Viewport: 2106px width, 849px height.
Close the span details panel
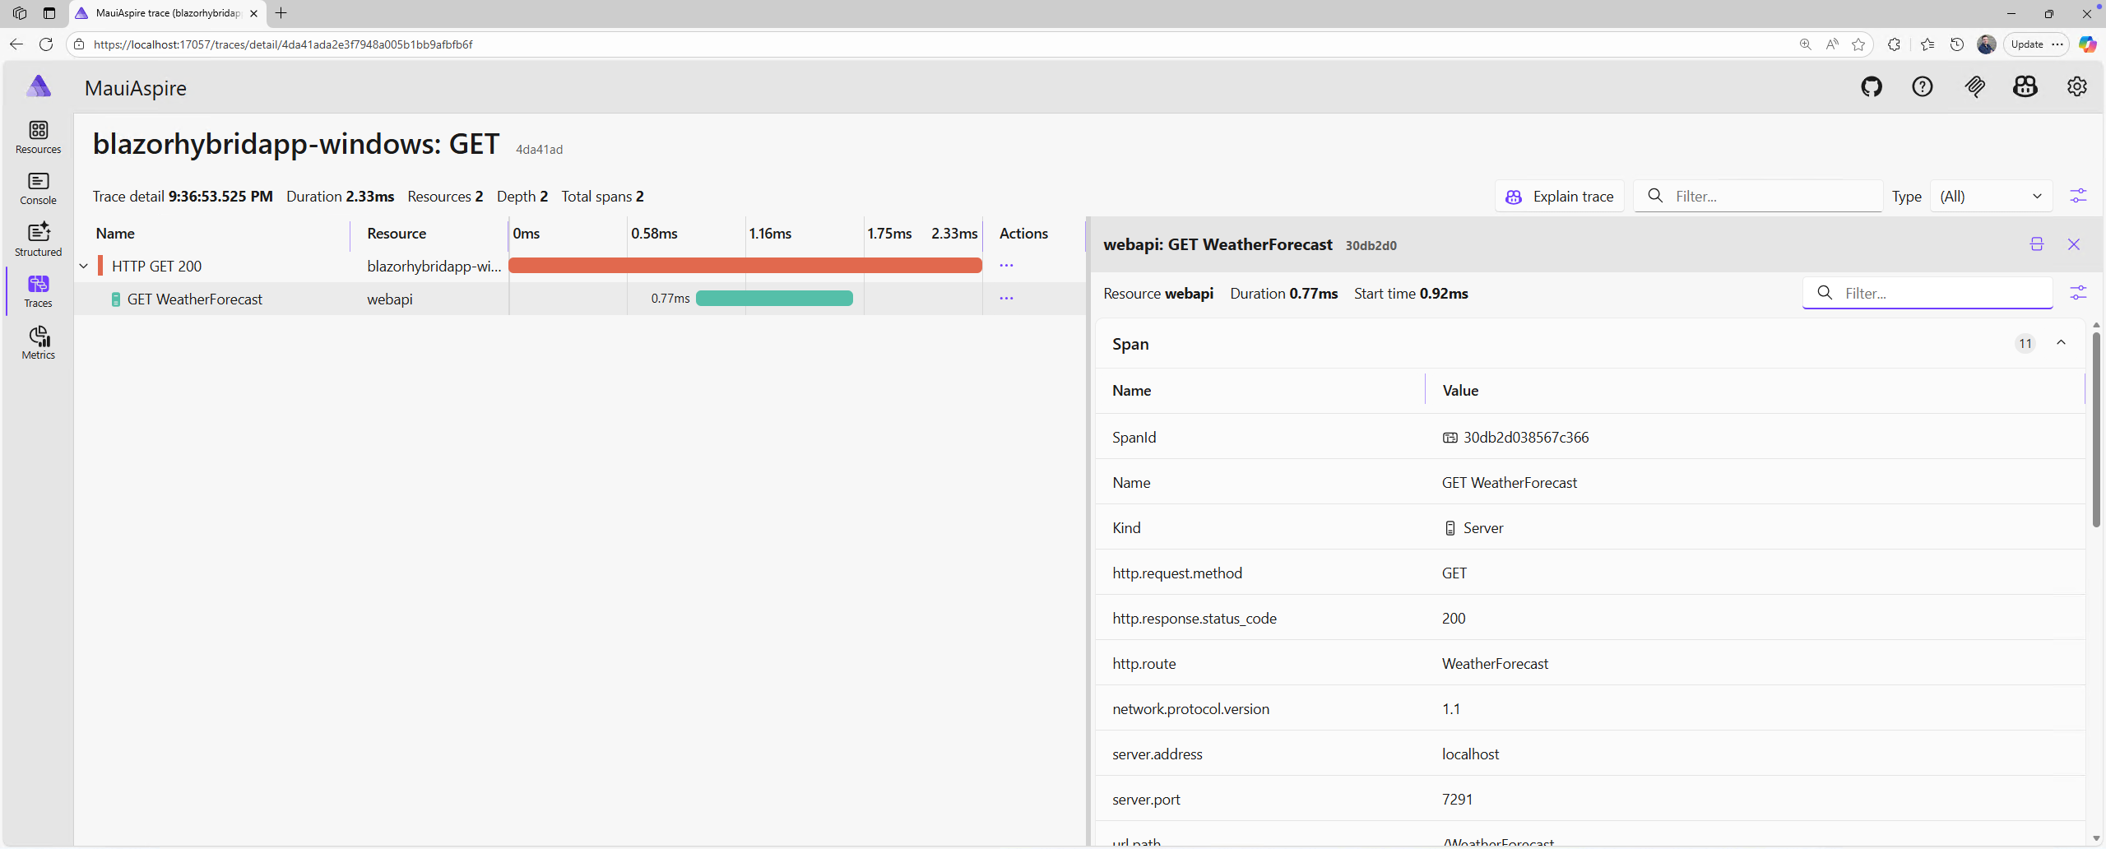coord(2074,244)
